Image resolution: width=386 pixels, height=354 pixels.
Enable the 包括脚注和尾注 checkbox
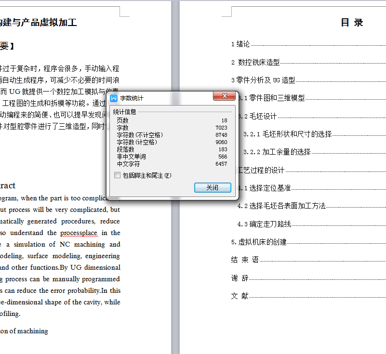[118, 174]
